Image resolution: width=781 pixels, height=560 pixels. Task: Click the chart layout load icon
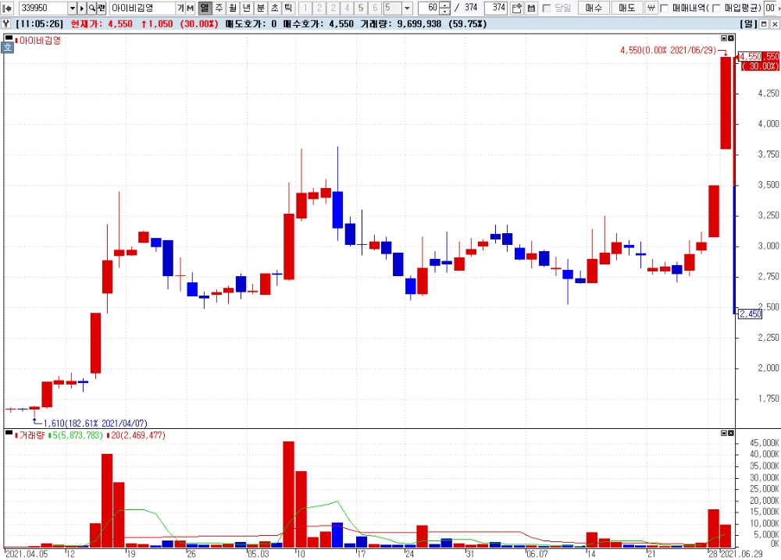coord(516,8)
